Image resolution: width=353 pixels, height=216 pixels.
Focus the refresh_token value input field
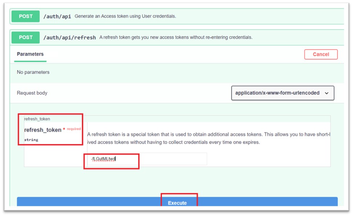(147, 159)
